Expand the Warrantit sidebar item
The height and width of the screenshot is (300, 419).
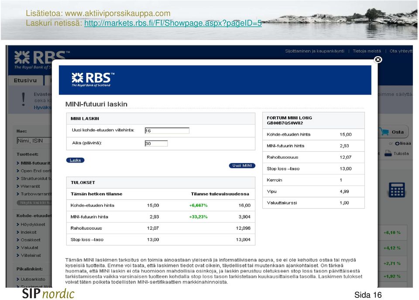28,186
